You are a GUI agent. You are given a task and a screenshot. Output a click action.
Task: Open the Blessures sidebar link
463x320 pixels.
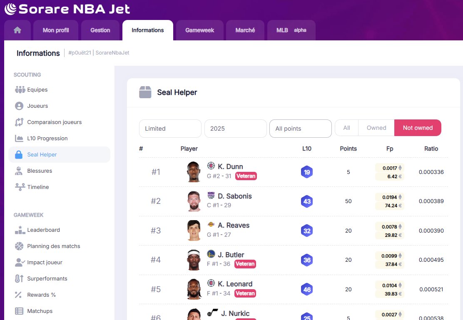[x=60, y=171]
